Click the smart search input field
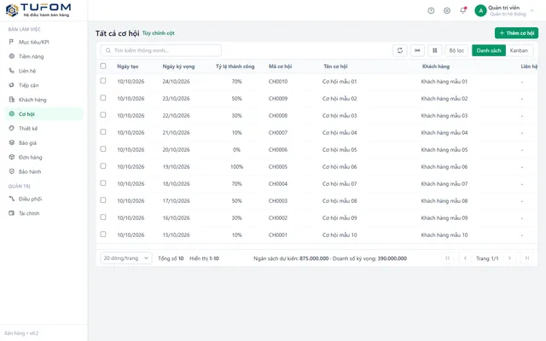546x341 pixels. 161,50
